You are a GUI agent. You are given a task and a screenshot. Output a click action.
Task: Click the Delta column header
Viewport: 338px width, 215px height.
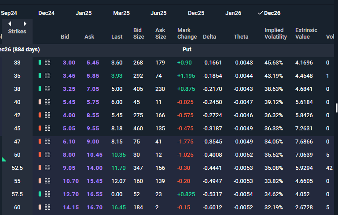coord(209,36)
